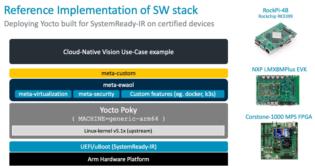Click the meta-security box

point(96,94)
